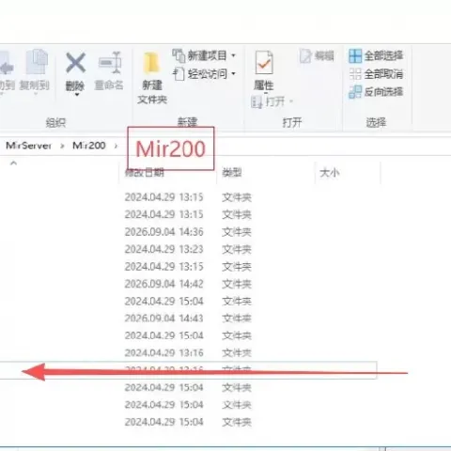Click the 反向选择 (Invert selection) icon

(355, 92)
